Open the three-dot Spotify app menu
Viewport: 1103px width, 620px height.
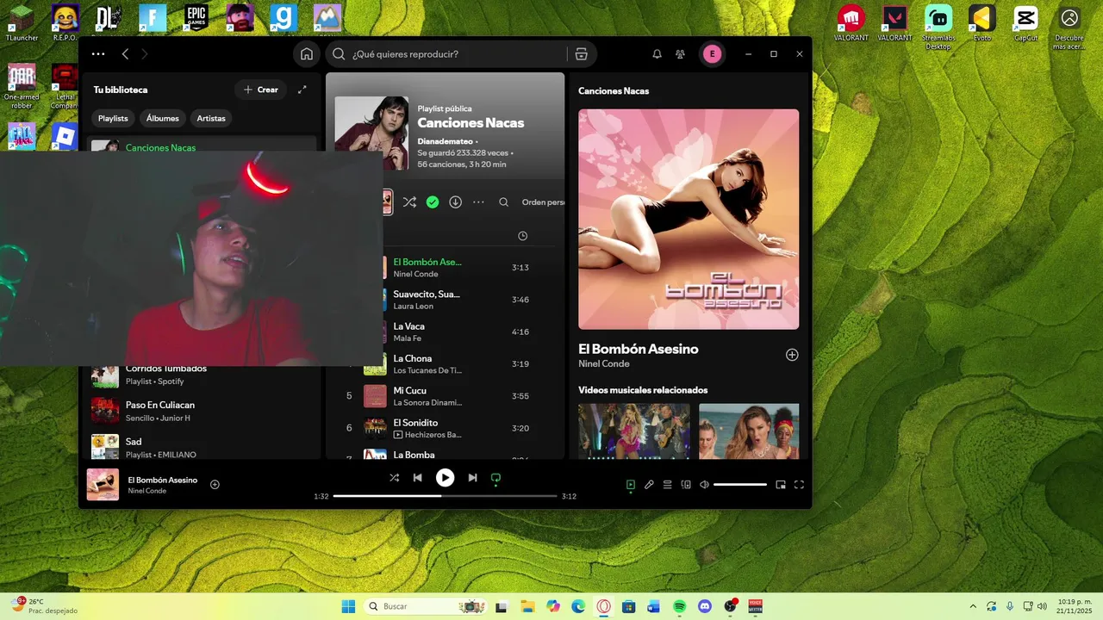[98, 54]
